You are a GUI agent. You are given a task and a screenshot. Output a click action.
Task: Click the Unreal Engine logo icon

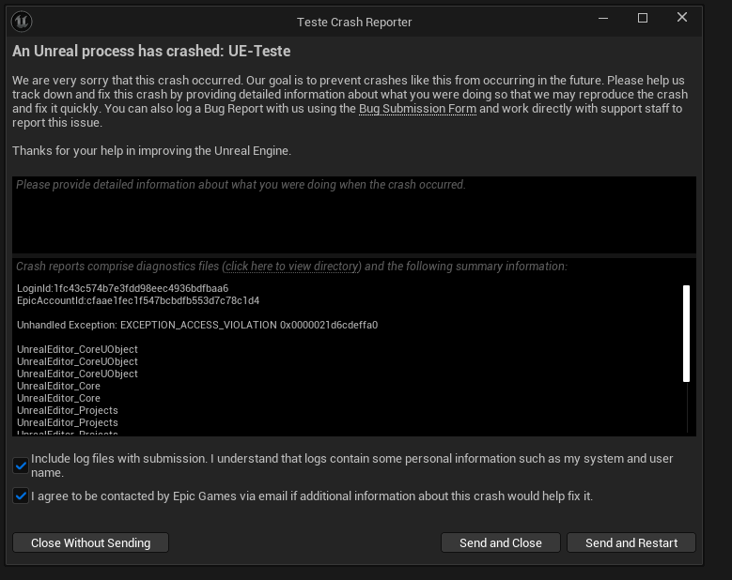point(22,22)
